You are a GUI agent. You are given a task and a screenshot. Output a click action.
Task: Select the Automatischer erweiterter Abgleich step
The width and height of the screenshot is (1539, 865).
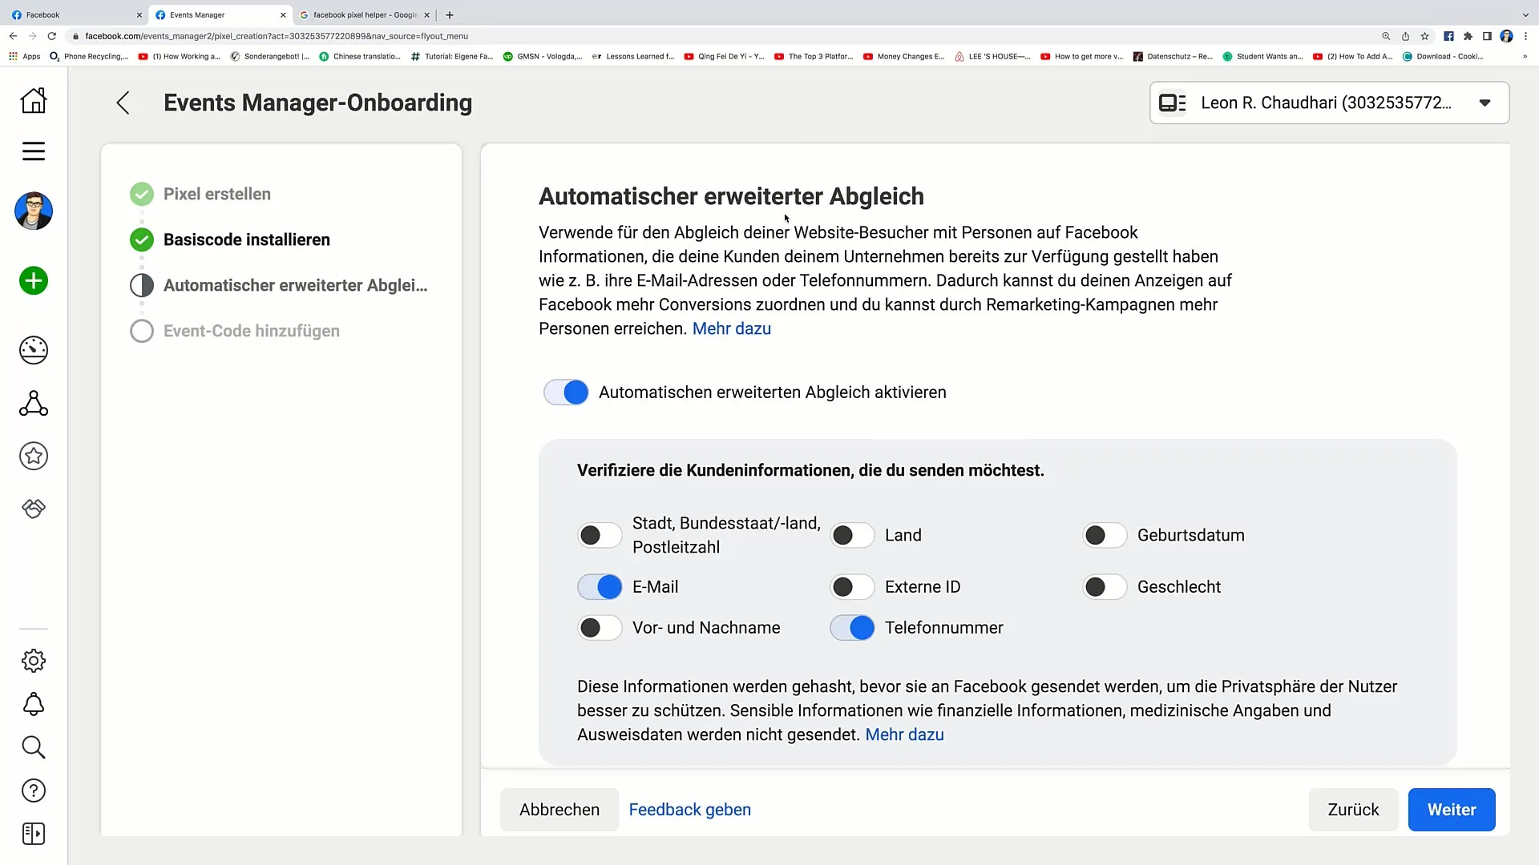coord(279,285)
